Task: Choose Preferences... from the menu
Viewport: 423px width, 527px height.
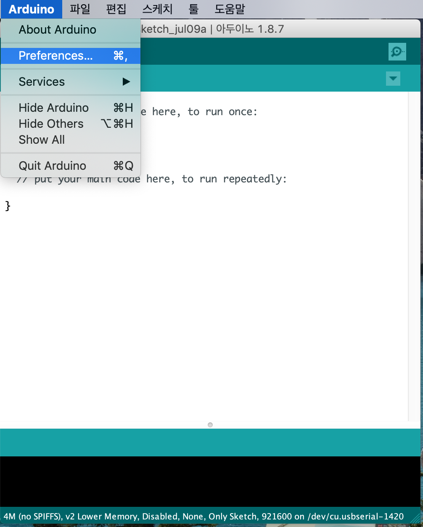Action: tap(70, 56)
